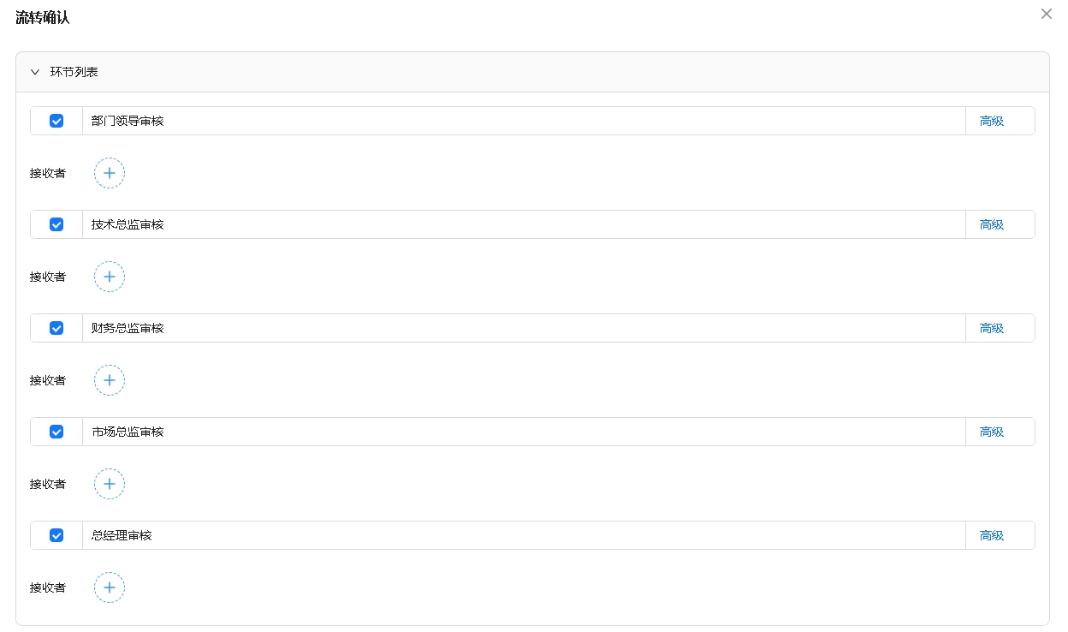Toggle the 总经理审核 checkbox
Viewport: 1068px width, 632px height.
[x=56, y=535]
